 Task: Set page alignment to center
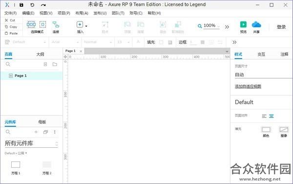(x=272, y=116)
